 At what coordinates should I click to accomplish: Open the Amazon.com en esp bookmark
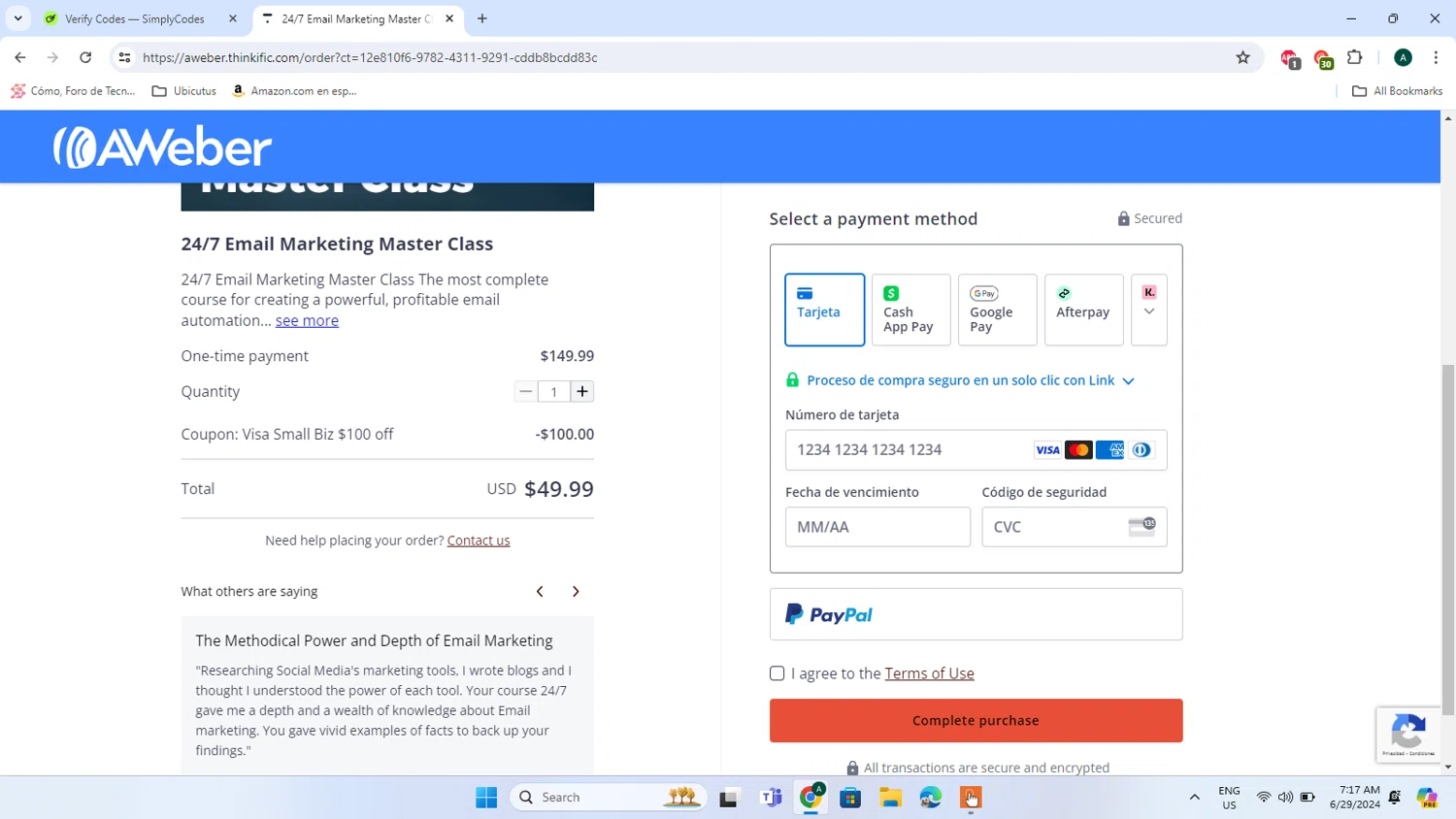click(x=294, y=91)
